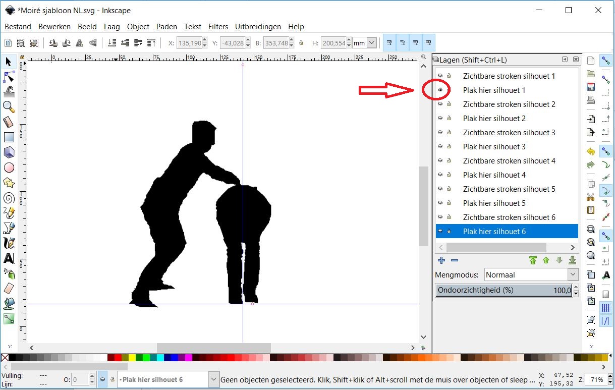Open the Paden menu
Screen dimensions: 615x390
(x=166, y=27)
